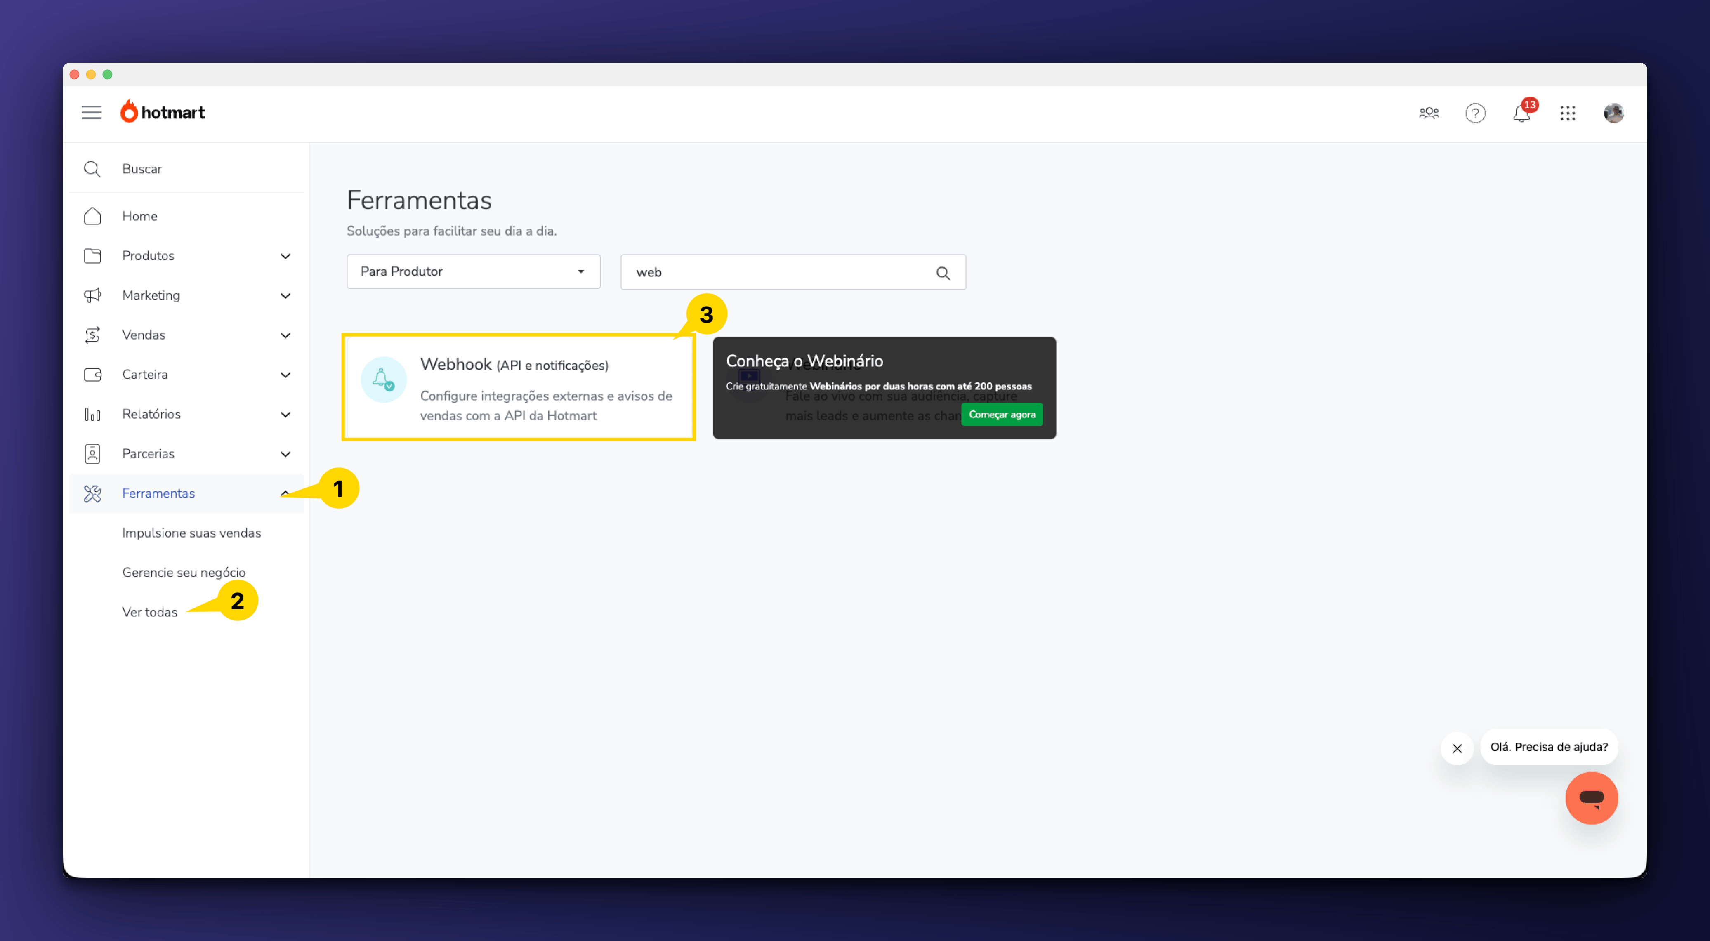Image resolution: width=1710 pixels, height=941 pixels.
Task: Select Ferramentas label in sidebar
Action: (158, 493)
